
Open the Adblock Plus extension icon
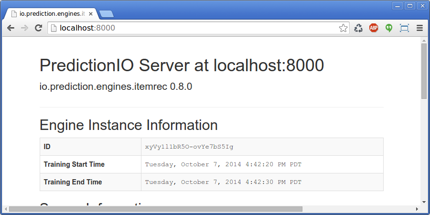[374, 28]
